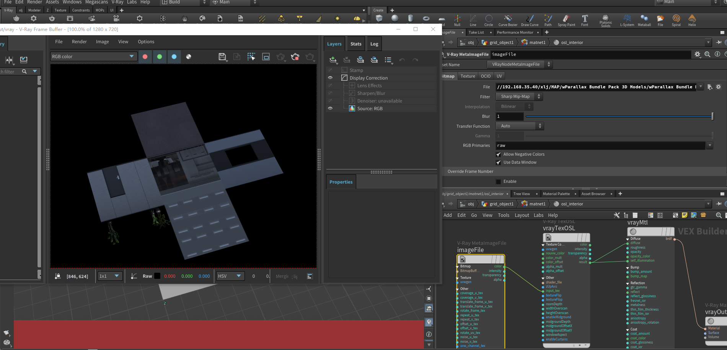Open Frame Buffer File menu
Viewport: 727px width, 350px height.
coord(59,42)
